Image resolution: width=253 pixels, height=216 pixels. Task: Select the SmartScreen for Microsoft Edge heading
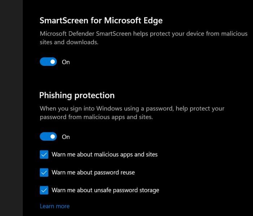101,21
